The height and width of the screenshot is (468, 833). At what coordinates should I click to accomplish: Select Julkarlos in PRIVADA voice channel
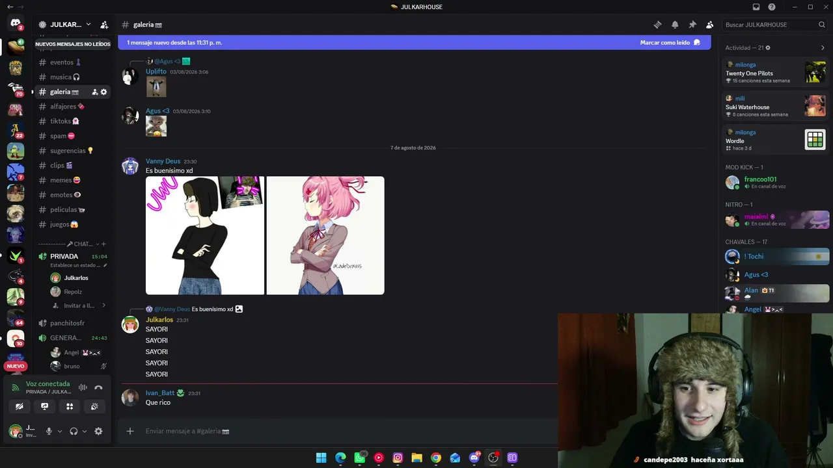pos(77,278)
